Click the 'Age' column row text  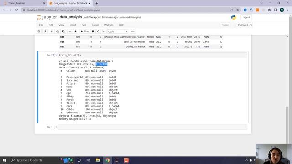[68, 93]
